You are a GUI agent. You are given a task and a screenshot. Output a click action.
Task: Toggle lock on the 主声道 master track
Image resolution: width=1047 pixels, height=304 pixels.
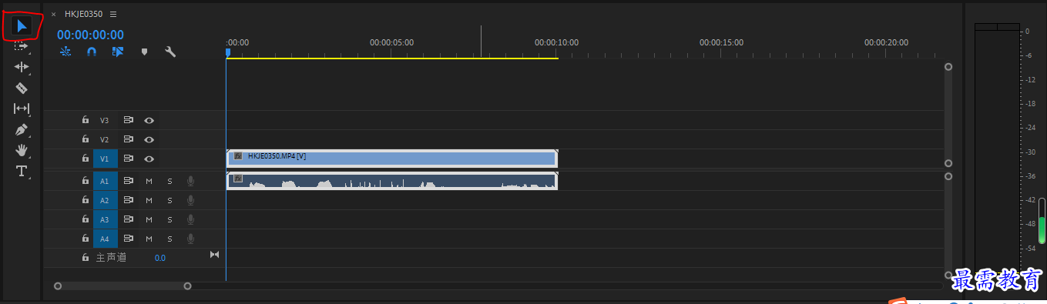[x=86, y=258]
